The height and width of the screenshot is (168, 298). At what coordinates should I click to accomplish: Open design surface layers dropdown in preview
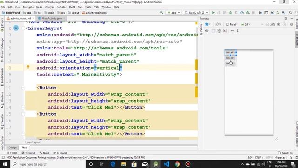pyautogui.click(x=208, y=24)
